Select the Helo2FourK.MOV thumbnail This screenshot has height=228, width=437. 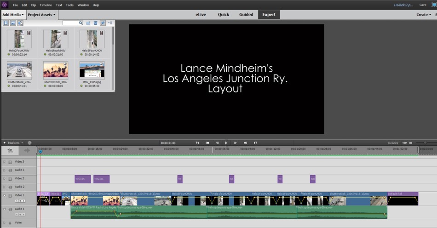pyautogui.click(x=19, y=39)
